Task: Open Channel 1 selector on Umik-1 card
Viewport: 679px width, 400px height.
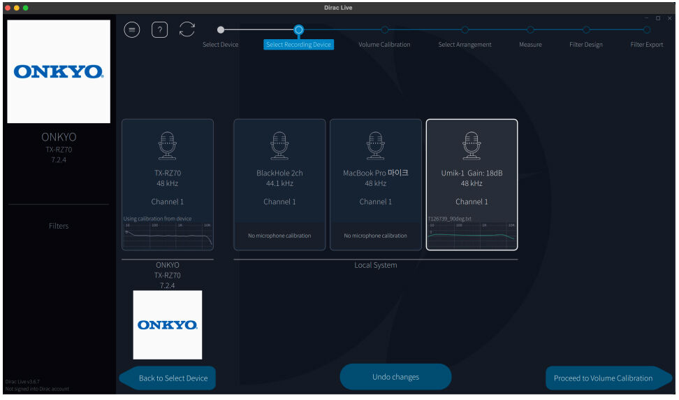Action: [472, 202]
